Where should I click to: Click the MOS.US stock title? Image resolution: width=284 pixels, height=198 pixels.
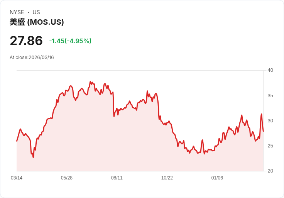(37, 22)
